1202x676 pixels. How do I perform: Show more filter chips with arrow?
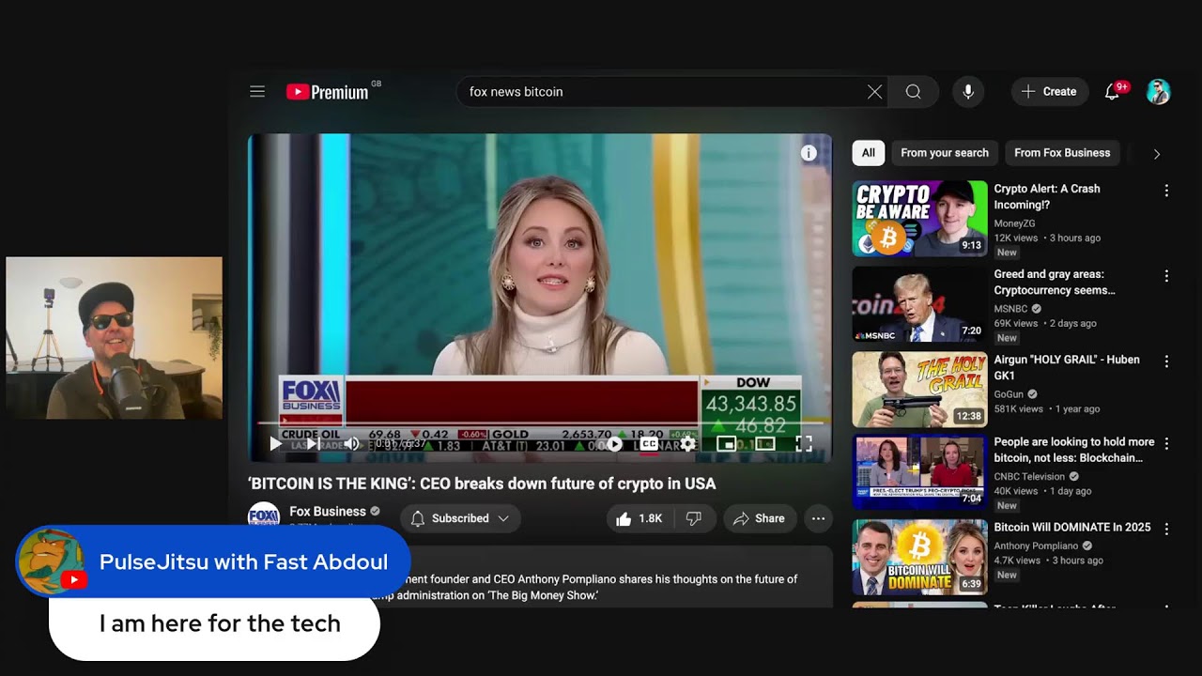(x=1157, y=154)
